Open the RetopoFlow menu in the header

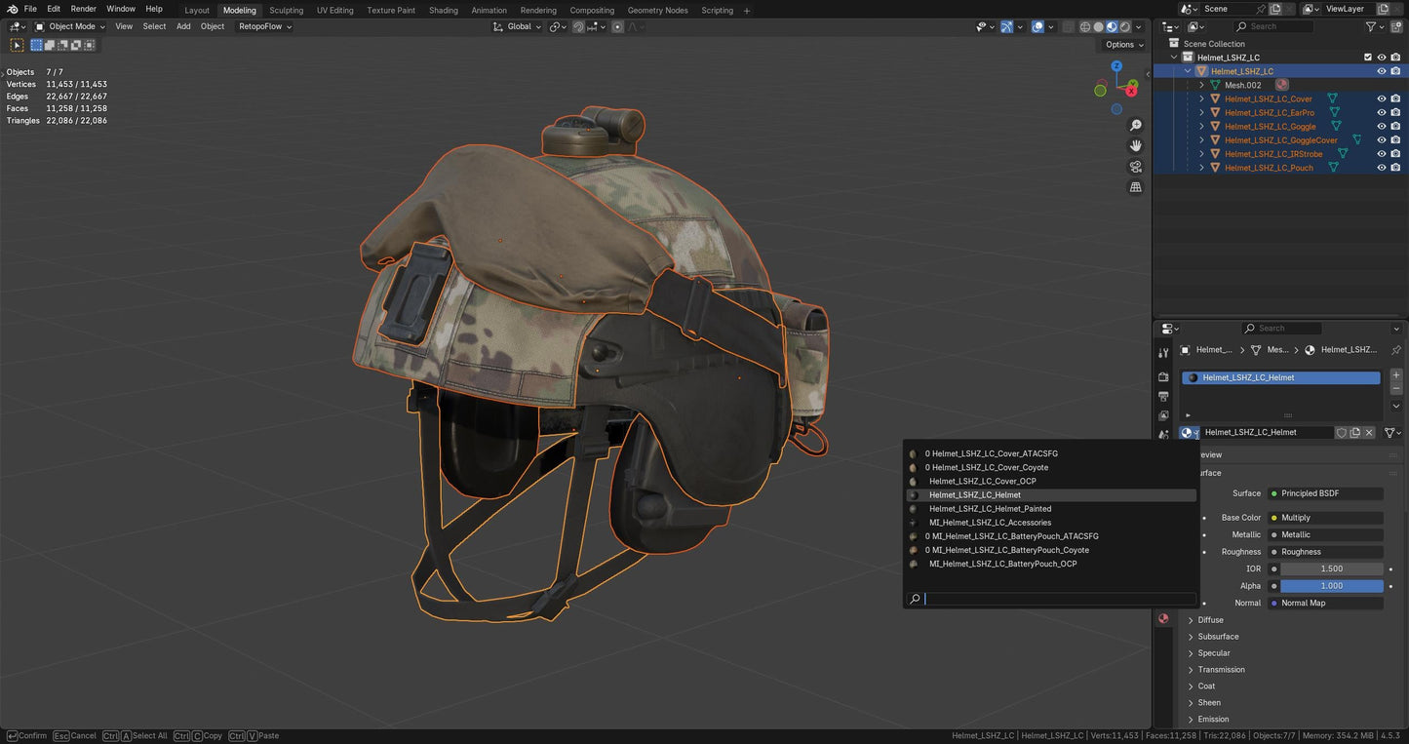point(259,26)
